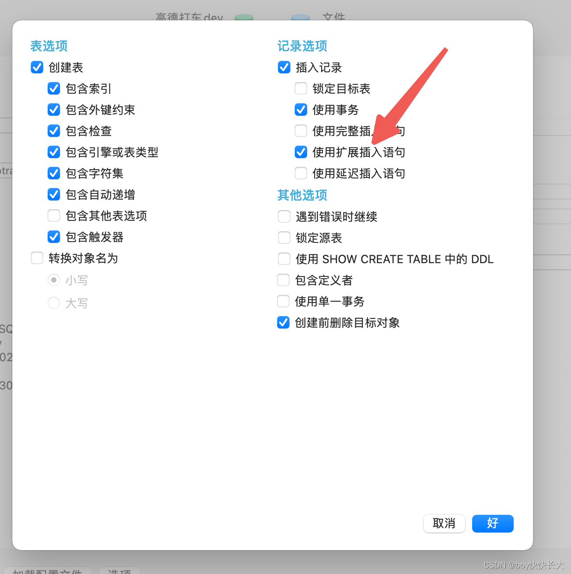
Task: Enable 使用 SHOW CREATE TABLE 中的 DDL
Action: coord(284,259)
